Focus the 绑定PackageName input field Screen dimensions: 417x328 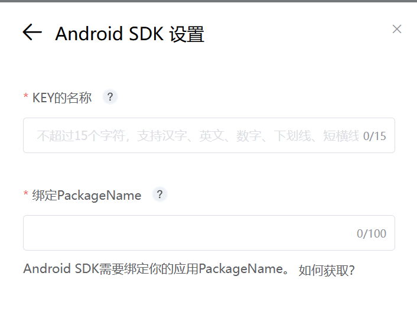(209, 233)
